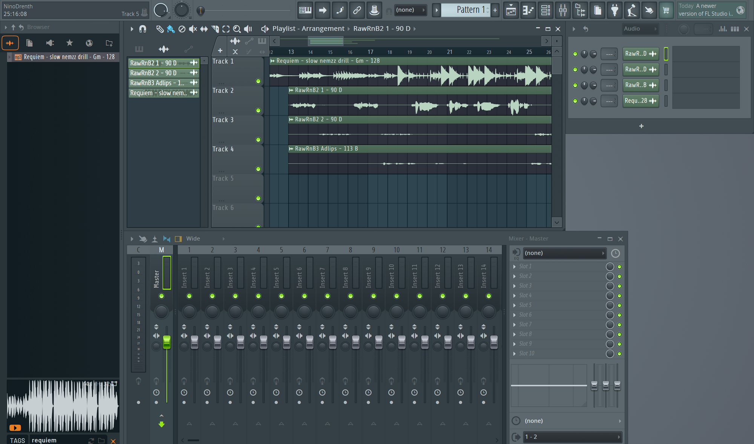Click the RawRnB2 1 - 90 D clip on Track 2
This screenshot has width=754, height=444.
point(420,101)
